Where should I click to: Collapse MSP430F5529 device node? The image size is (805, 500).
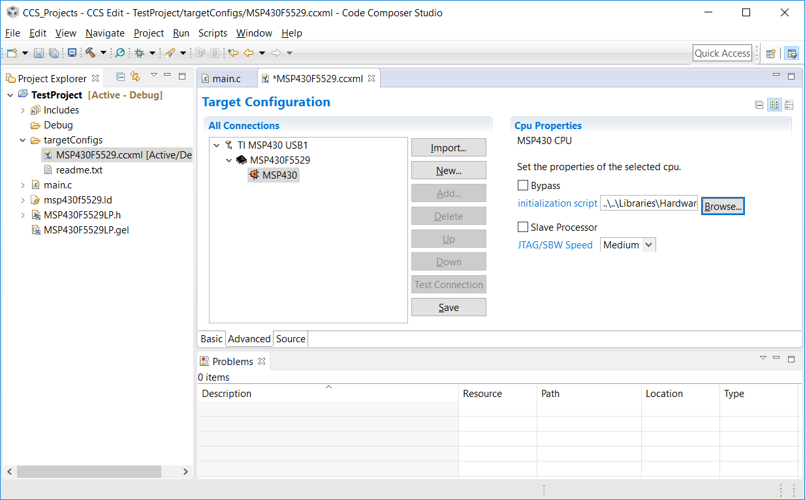coord(229,160)
